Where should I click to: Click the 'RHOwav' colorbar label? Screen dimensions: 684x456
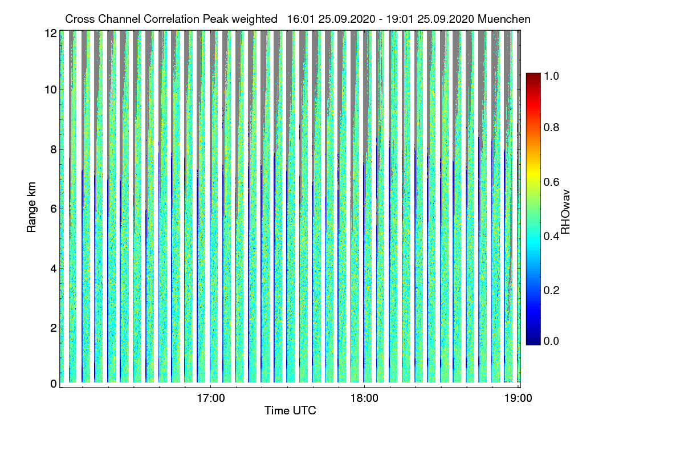pos(565,212)
